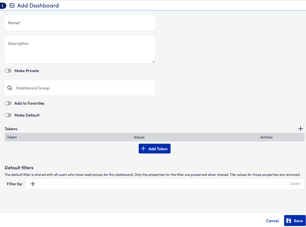Click the dashboard chart icon beside title

click(x=12, y=6)
